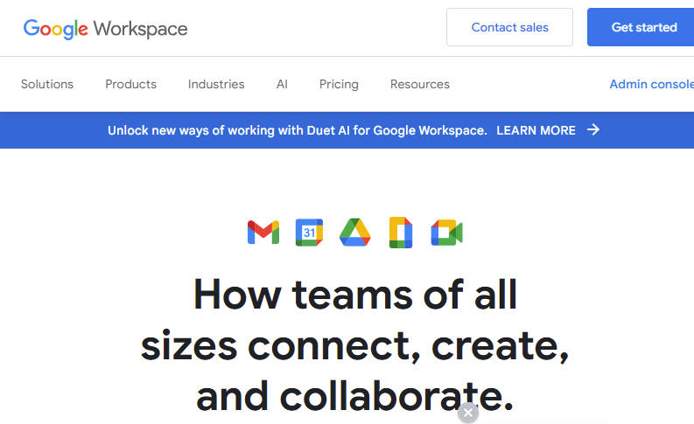
Task: Open the Pricing page
Action: tap(339, 84)
